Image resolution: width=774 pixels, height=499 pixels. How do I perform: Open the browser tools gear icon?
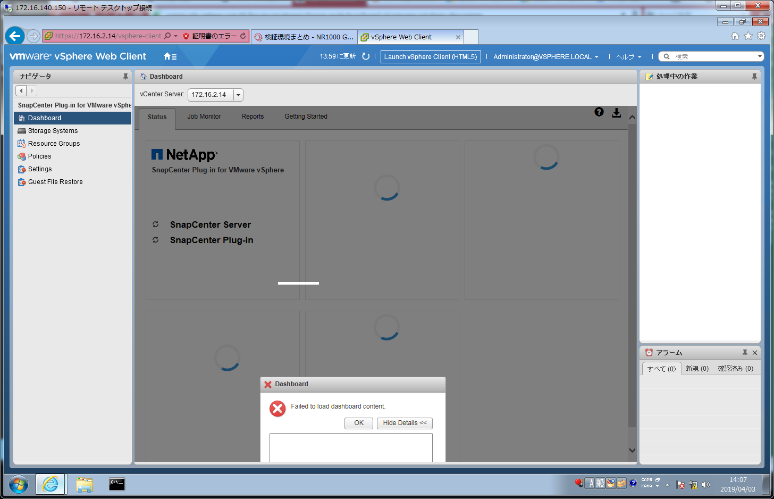761,36
